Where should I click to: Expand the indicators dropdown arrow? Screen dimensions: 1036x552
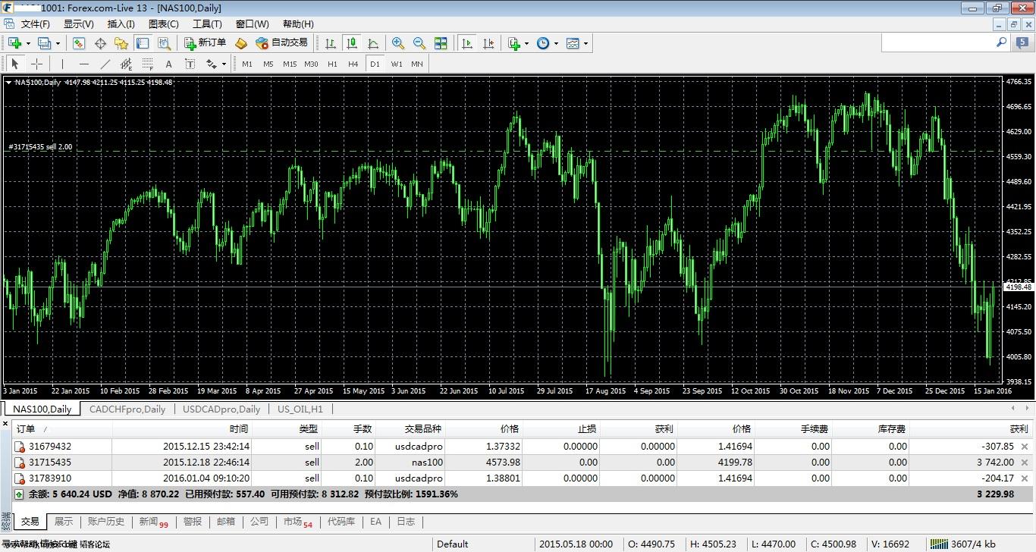pos(527,43)
